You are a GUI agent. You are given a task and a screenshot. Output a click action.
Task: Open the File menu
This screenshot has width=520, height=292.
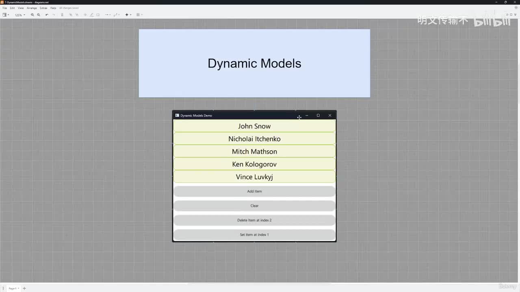[x=5, y=8]
